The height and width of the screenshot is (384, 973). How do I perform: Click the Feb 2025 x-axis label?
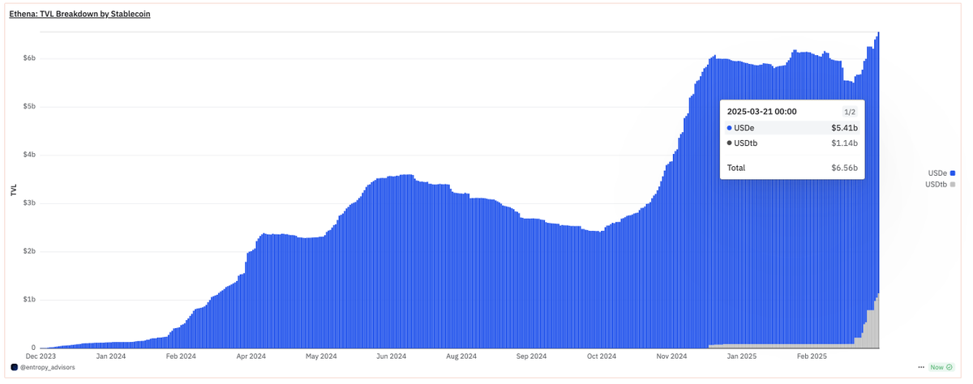click(812, 356)
